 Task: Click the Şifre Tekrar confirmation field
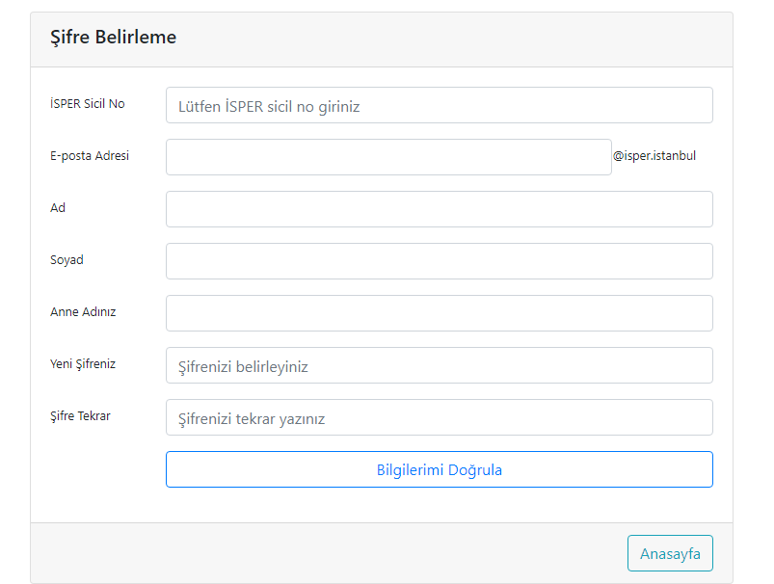click(439, 416)
